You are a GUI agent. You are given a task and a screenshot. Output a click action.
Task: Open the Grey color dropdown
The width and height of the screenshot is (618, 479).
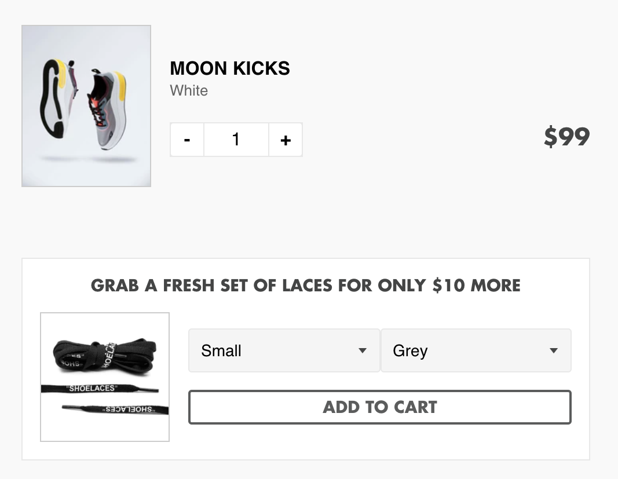pyautogui.click(x=476, y=350)
